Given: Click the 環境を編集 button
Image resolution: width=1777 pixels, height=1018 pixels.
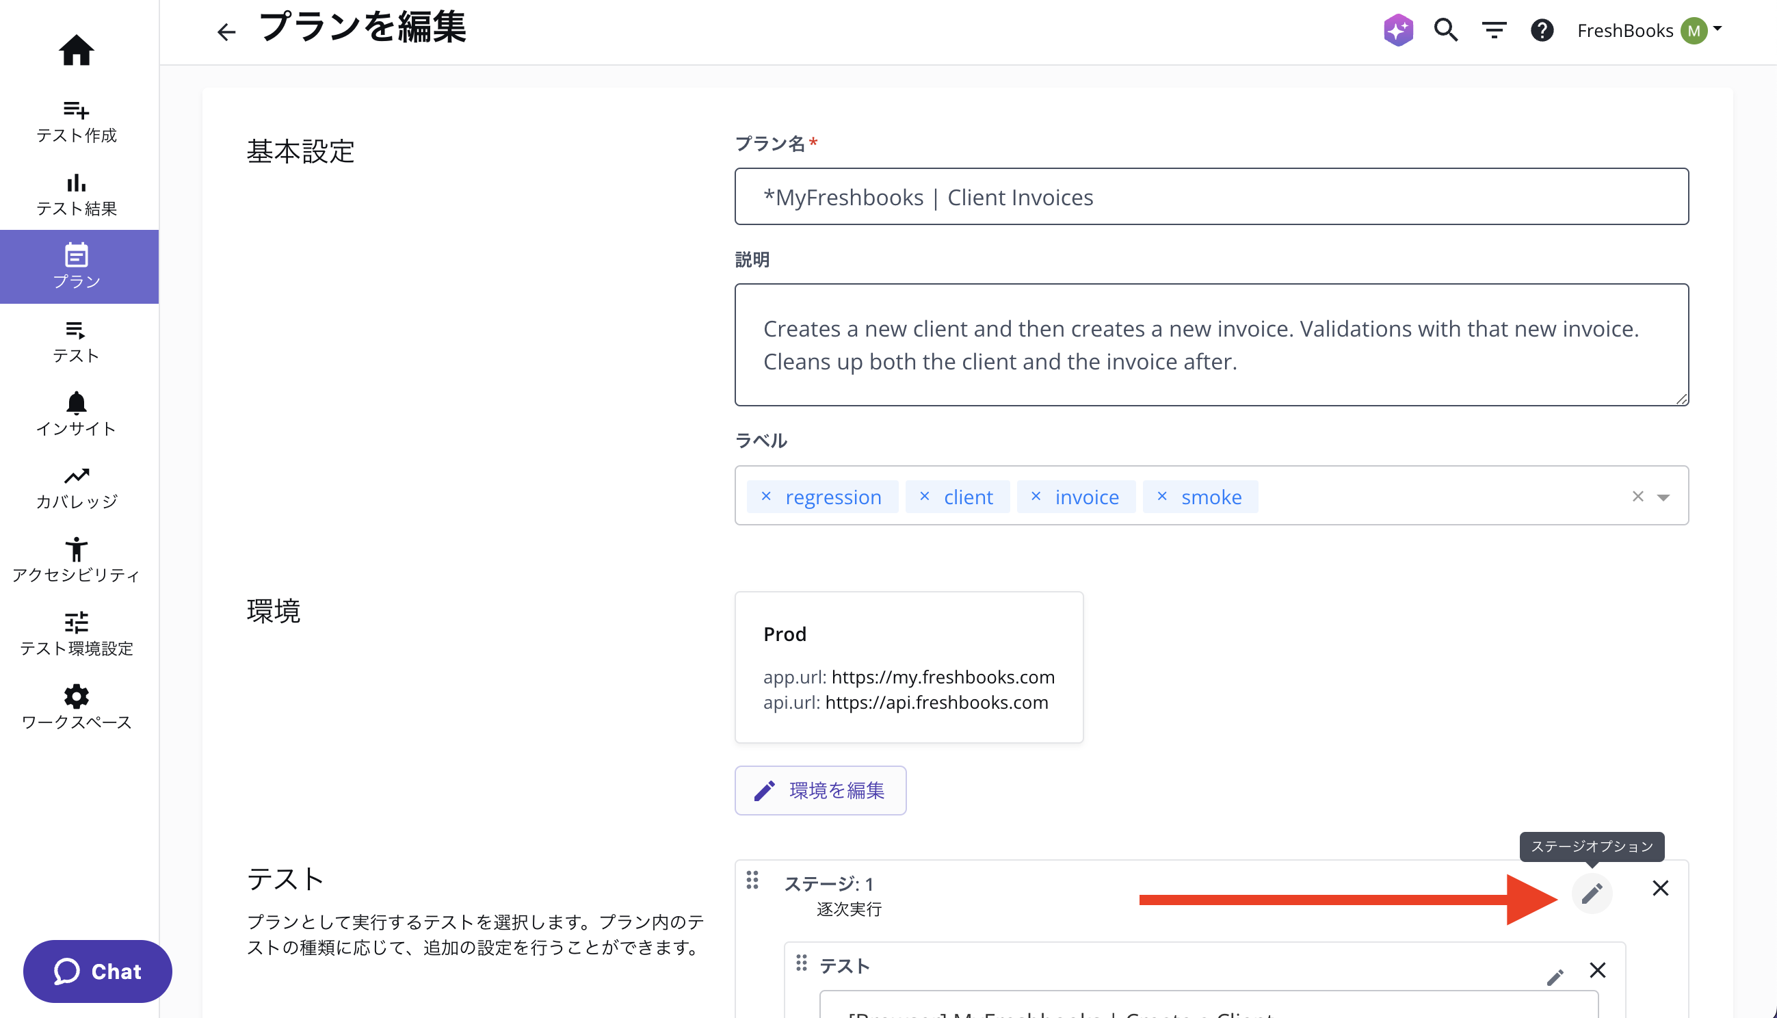Looking at the screenshot, I should coord(820,790).
